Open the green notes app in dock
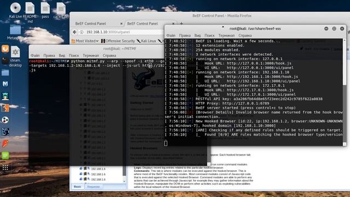The height and width of the screenshot is (197, 350). tap(5, 155)
